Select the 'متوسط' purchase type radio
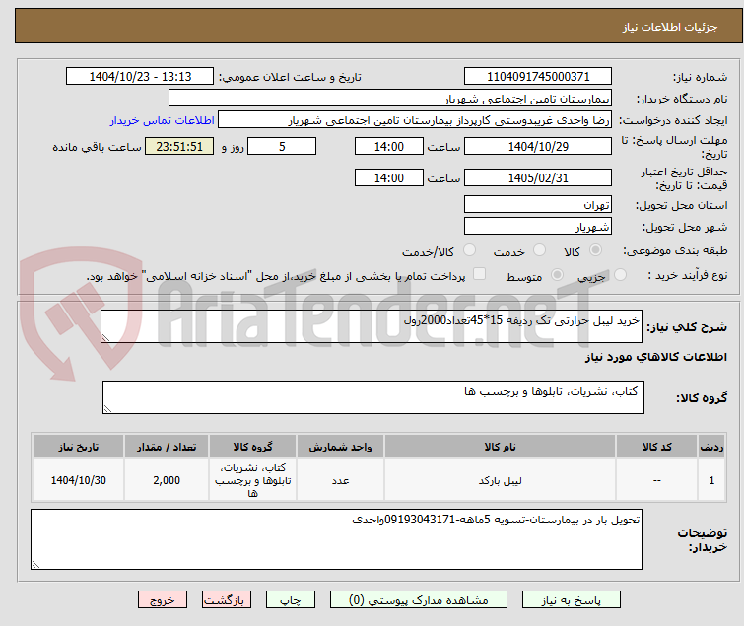This screenshot has height=626, width=744. pyautogui.click(x=557, y=275)
